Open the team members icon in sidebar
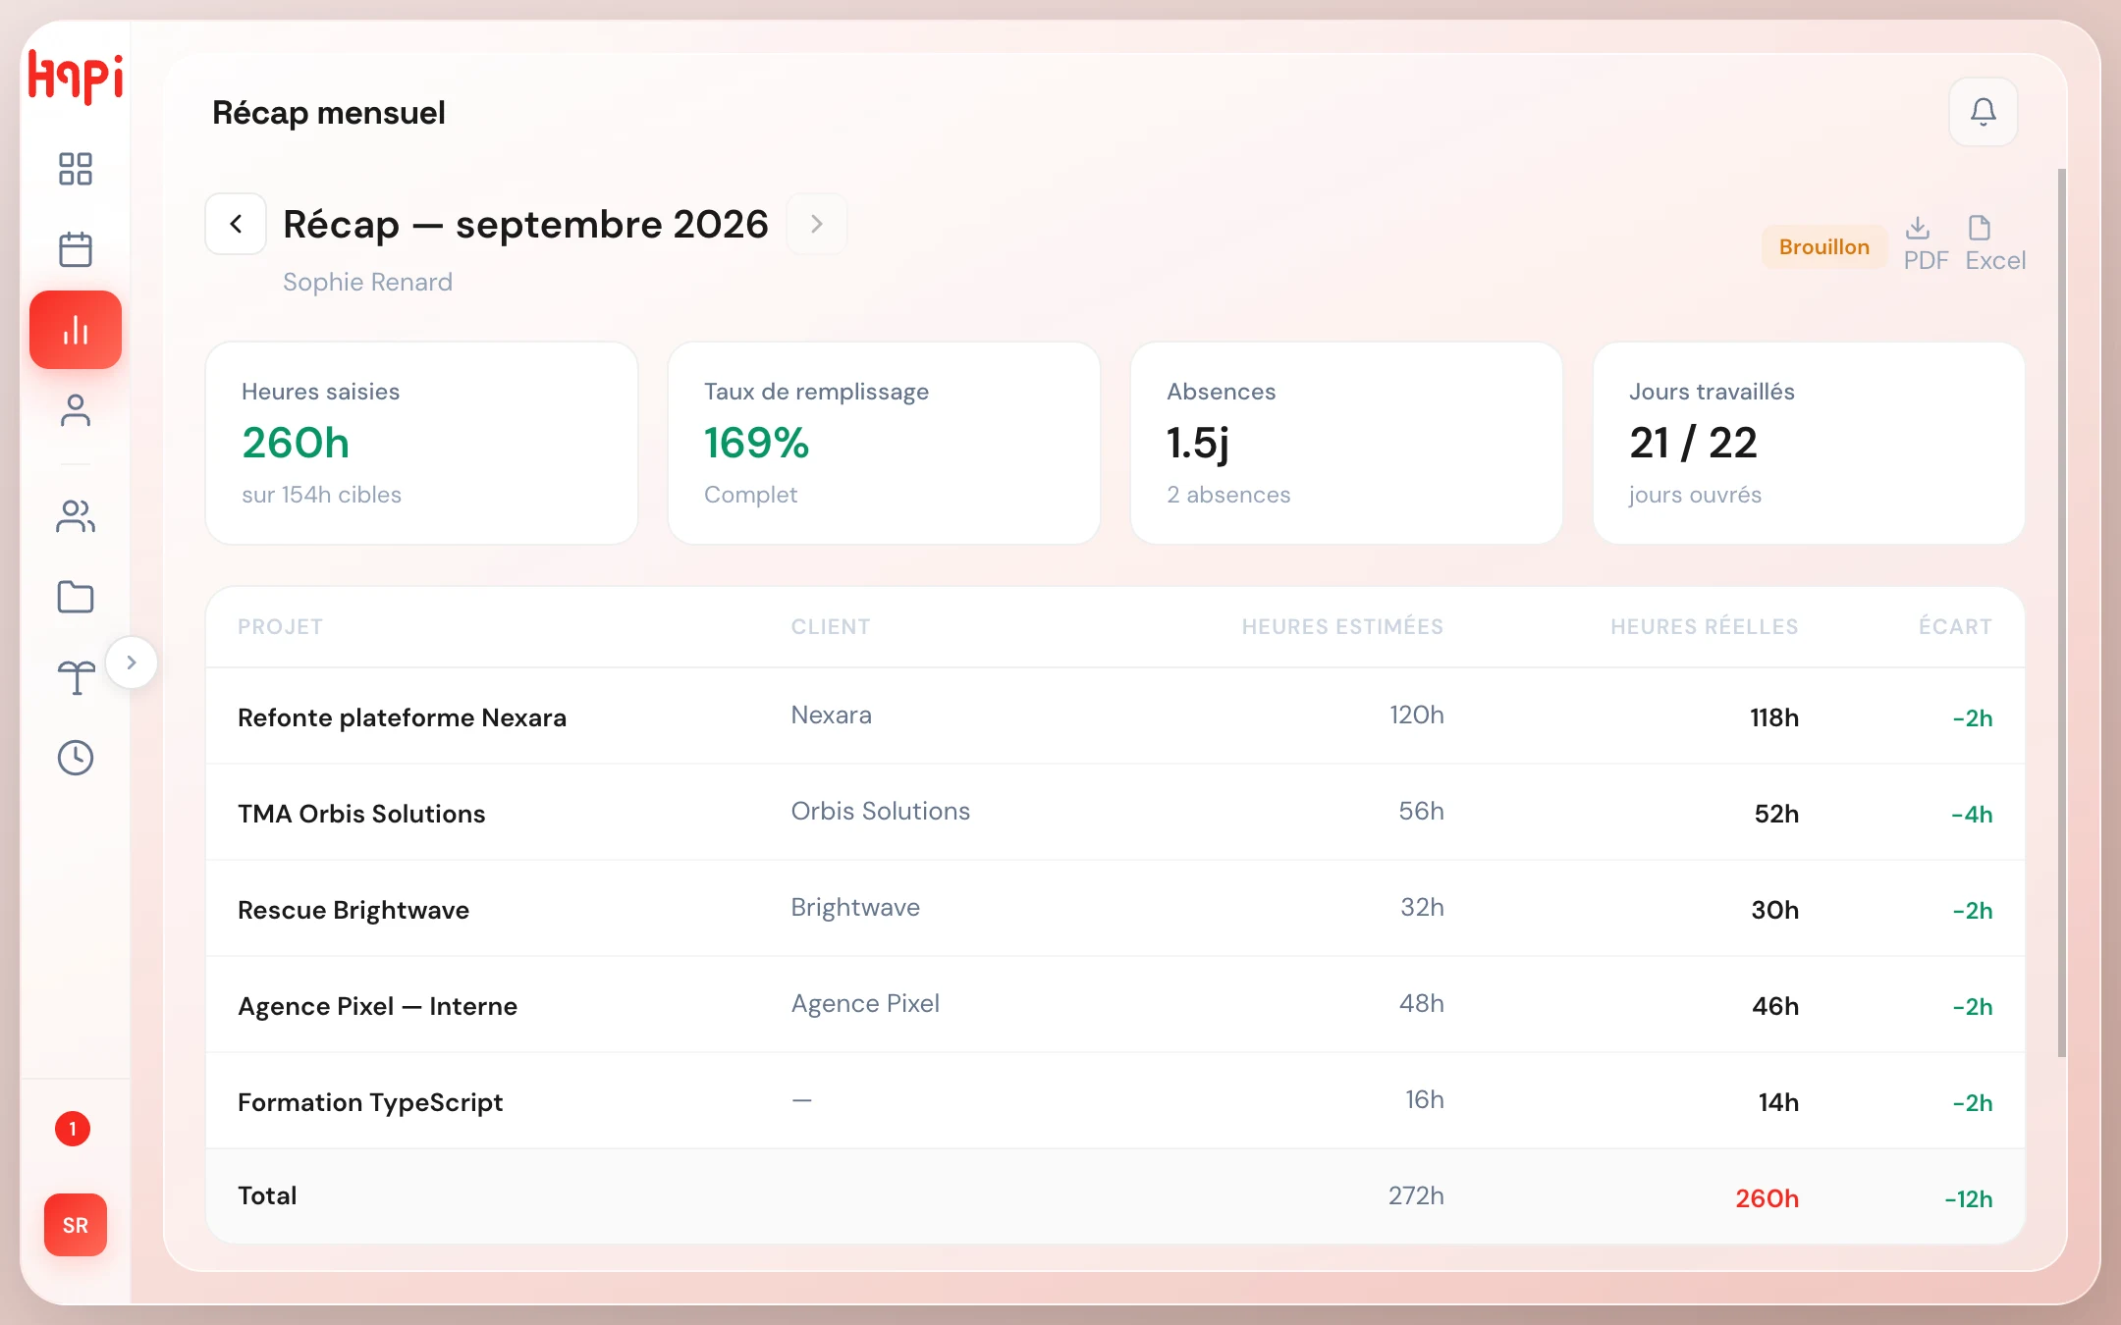 click(76, 516)
